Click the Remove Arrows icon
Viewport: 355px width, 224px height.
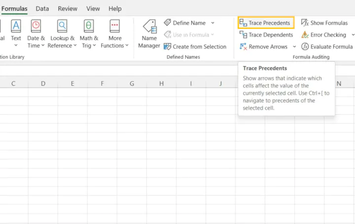(x=243, y=46)
